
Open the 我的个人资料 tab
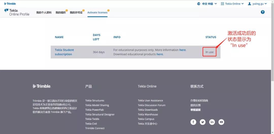tap(44, 13)
